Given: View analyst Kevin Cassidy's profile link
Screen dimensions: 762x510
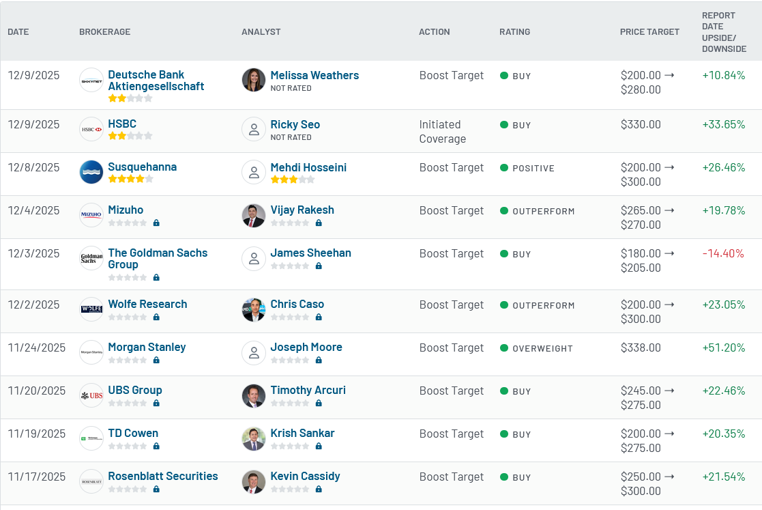Looking at the screenshot, I should coord(305,476).
